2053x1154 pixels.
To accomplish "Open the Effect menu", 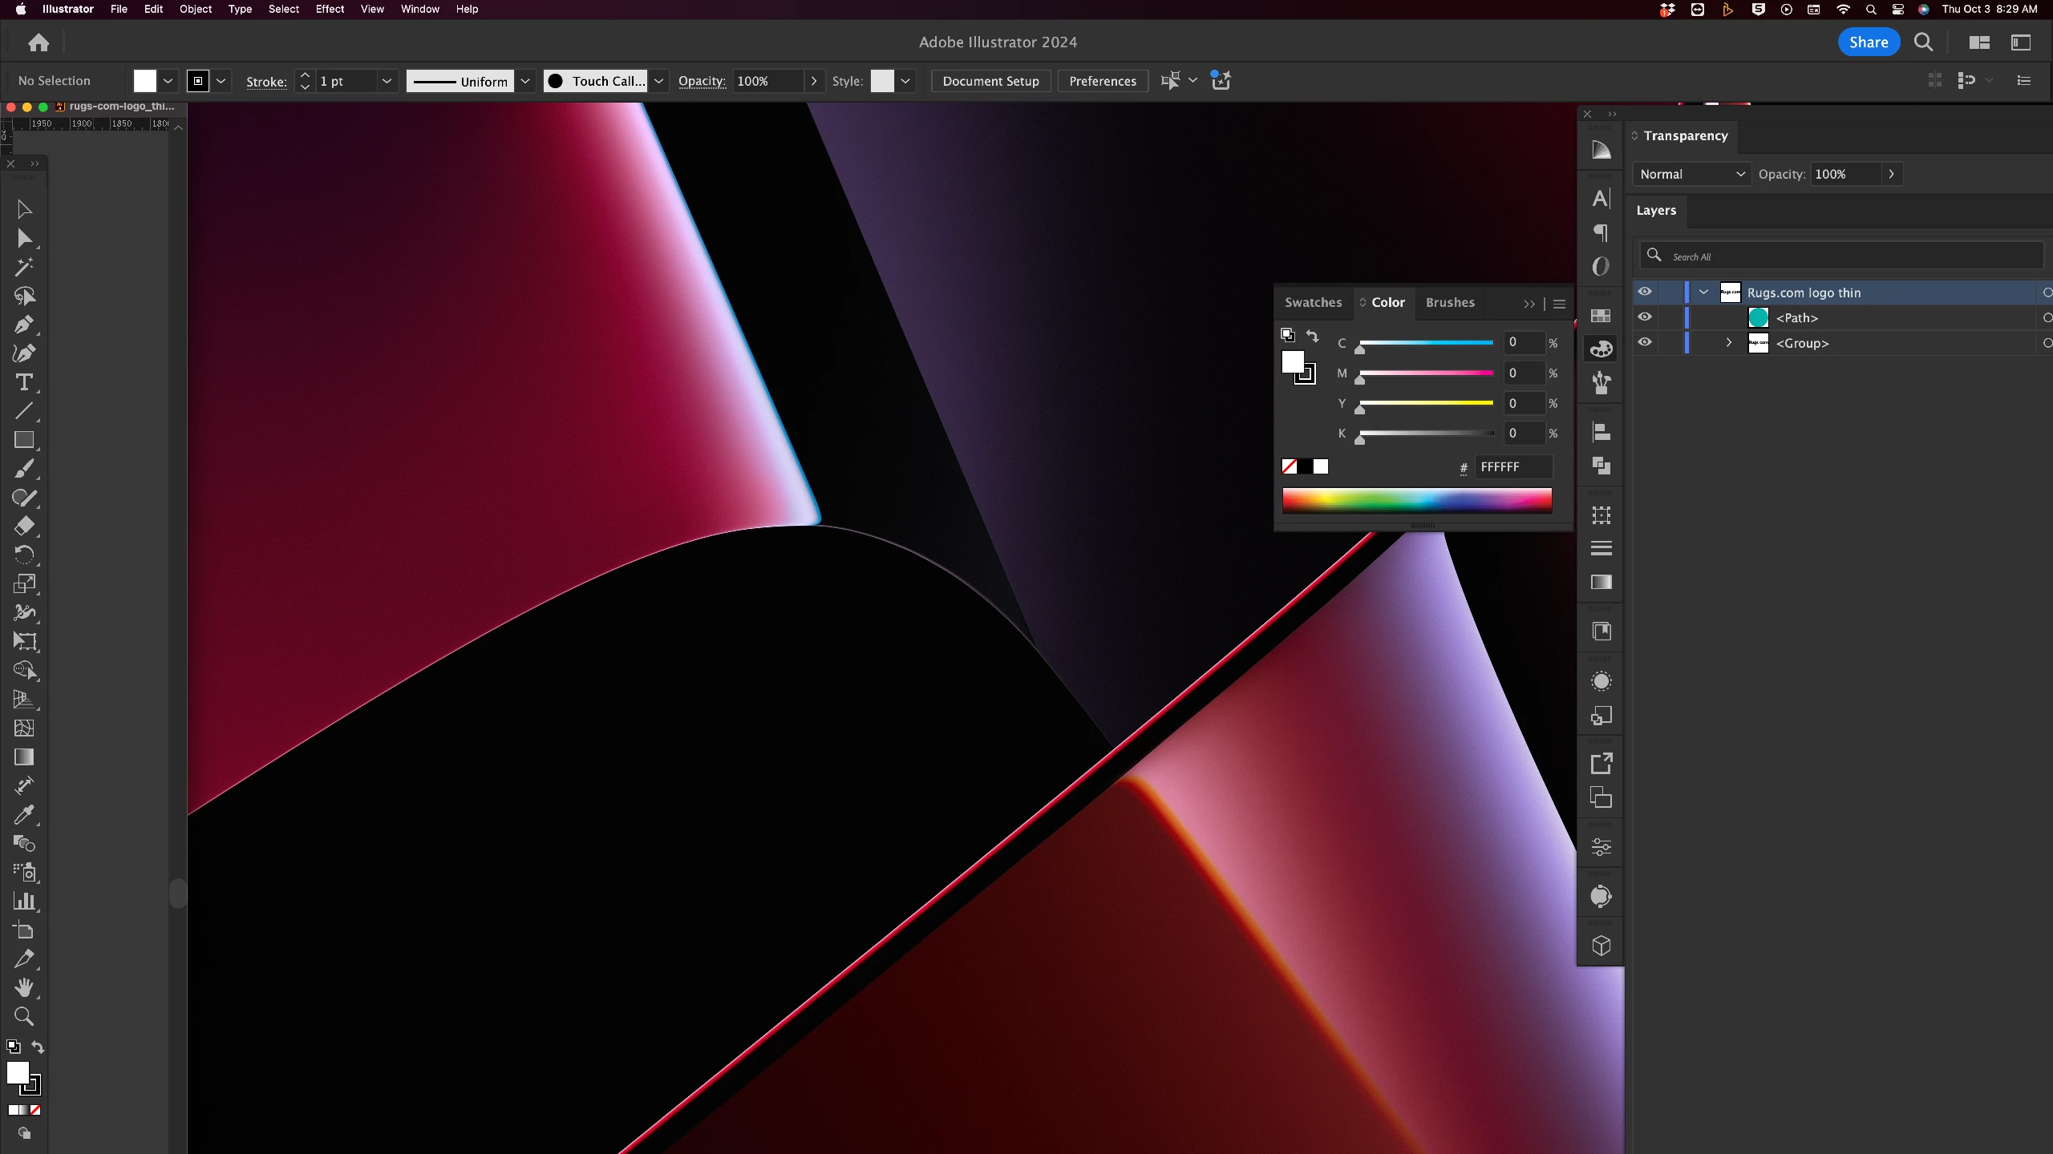I will tap(329, 10).
